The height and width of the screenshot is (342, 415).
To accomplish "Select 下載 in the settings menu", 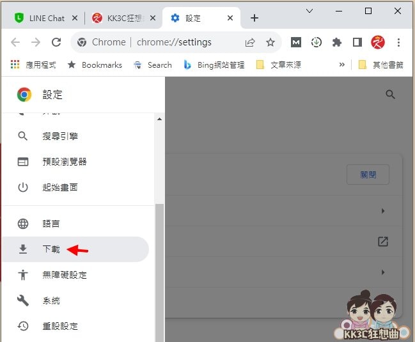I will 75,249.
